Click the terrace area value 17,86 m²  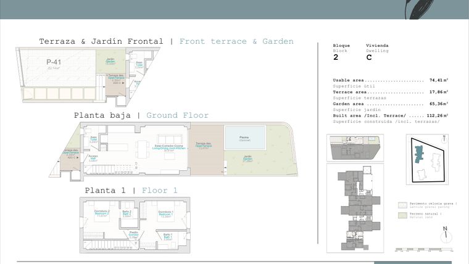point(439,92)
